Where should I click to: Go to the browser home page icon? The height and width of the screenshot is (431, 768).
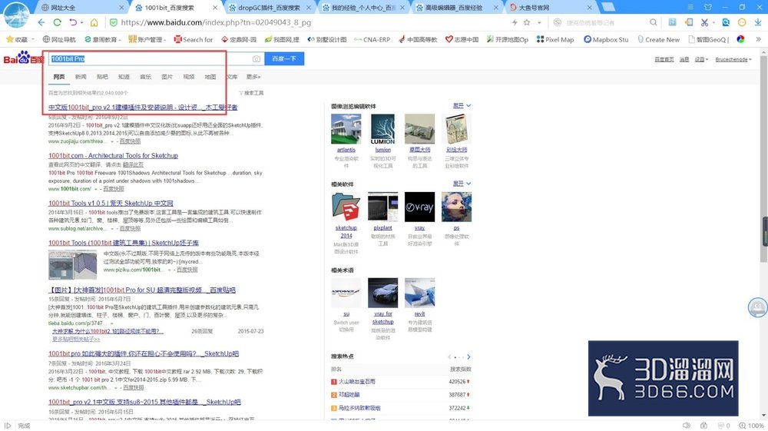coord(94,22)
